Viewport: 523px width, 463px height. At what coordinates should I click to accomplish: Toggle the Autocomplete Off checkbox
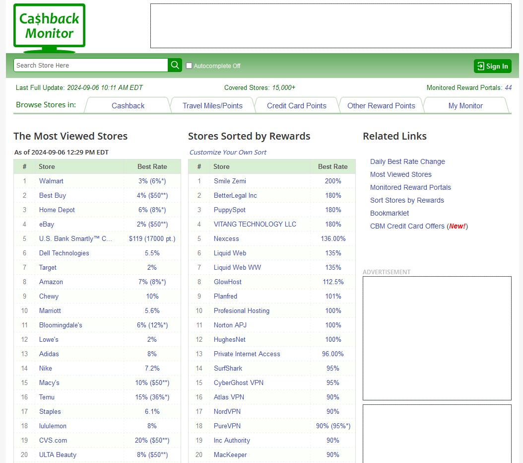(x=189, y=66)
